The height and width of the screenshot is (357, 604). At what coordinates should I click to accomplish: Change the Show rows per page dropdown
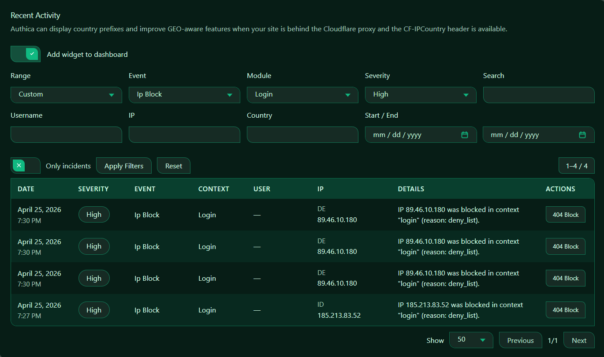coord(471,340)
